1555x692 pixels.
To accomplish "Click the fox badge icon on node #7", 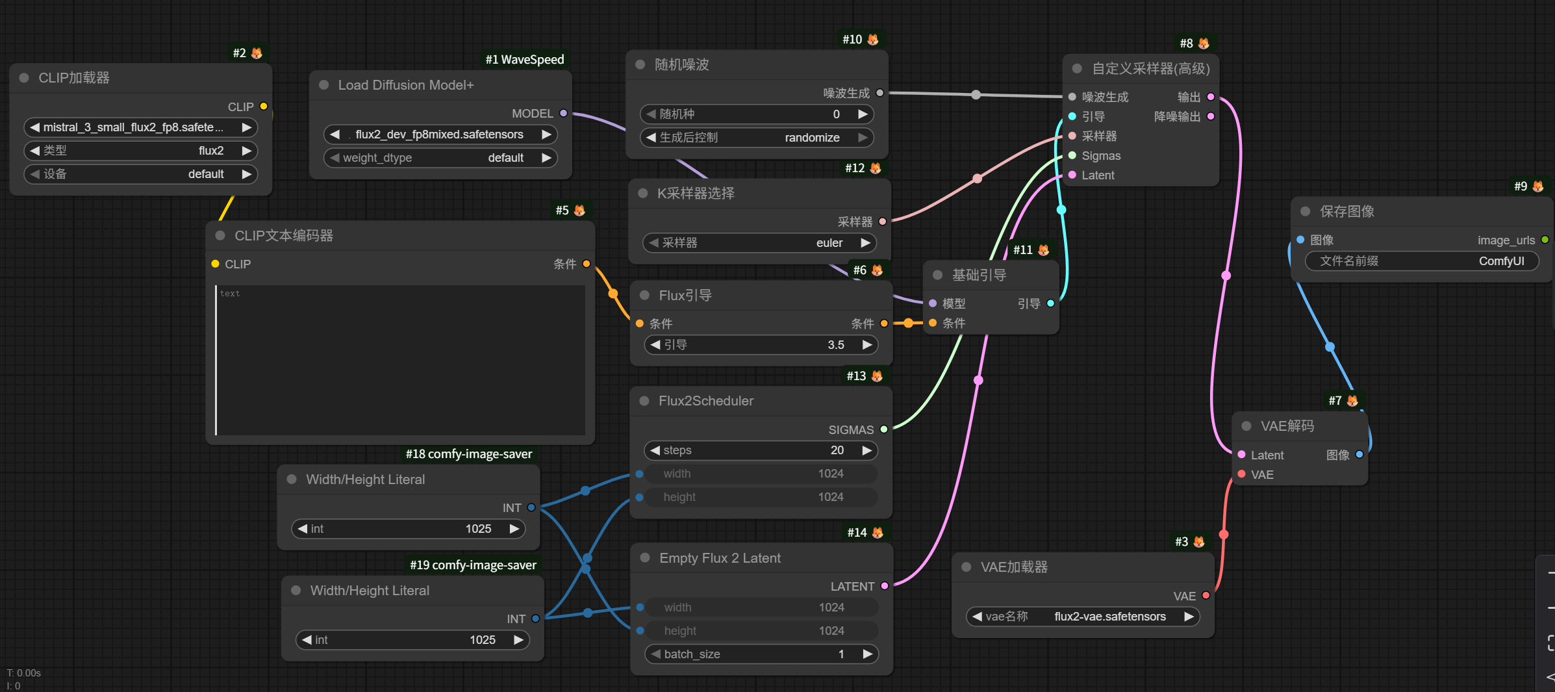I will (x=1352, y=401).
